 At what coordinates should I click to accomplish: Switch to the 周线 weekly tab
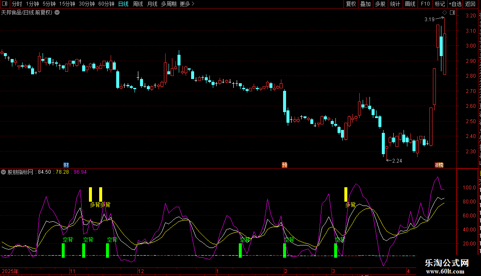coord(138,4)
